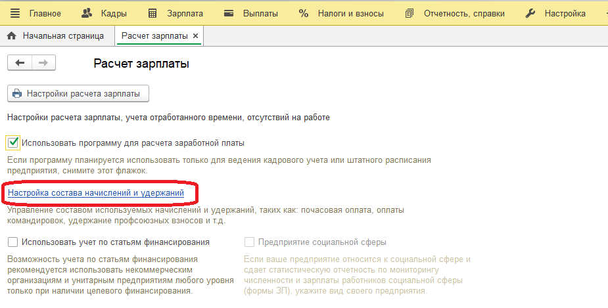Click the home icon on Начальная страница tab
Screen dimensions: 608x308
(11, 35)
